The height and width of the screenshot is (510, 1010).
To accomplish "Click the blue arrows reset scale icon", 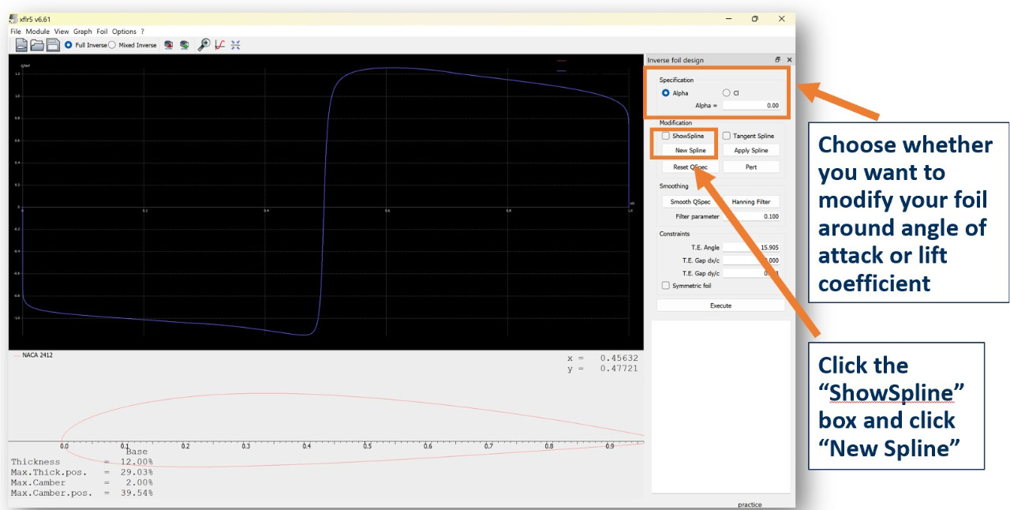I will (236, 45).
